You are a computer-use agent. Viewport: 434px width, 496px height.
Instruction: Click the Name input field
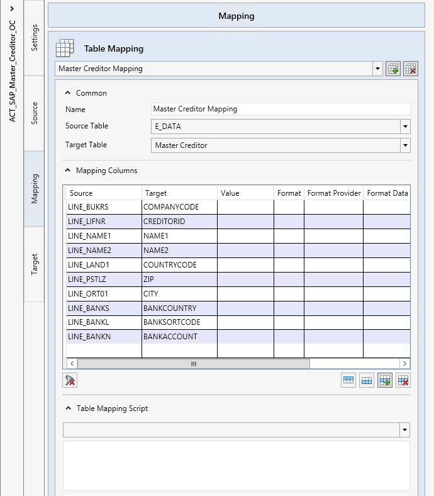tap(281, 109)
